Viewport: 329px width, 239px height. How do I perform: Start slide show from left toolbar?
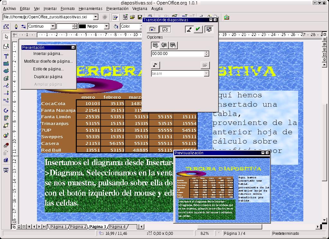pyautogui.click(x=6, y=170)
